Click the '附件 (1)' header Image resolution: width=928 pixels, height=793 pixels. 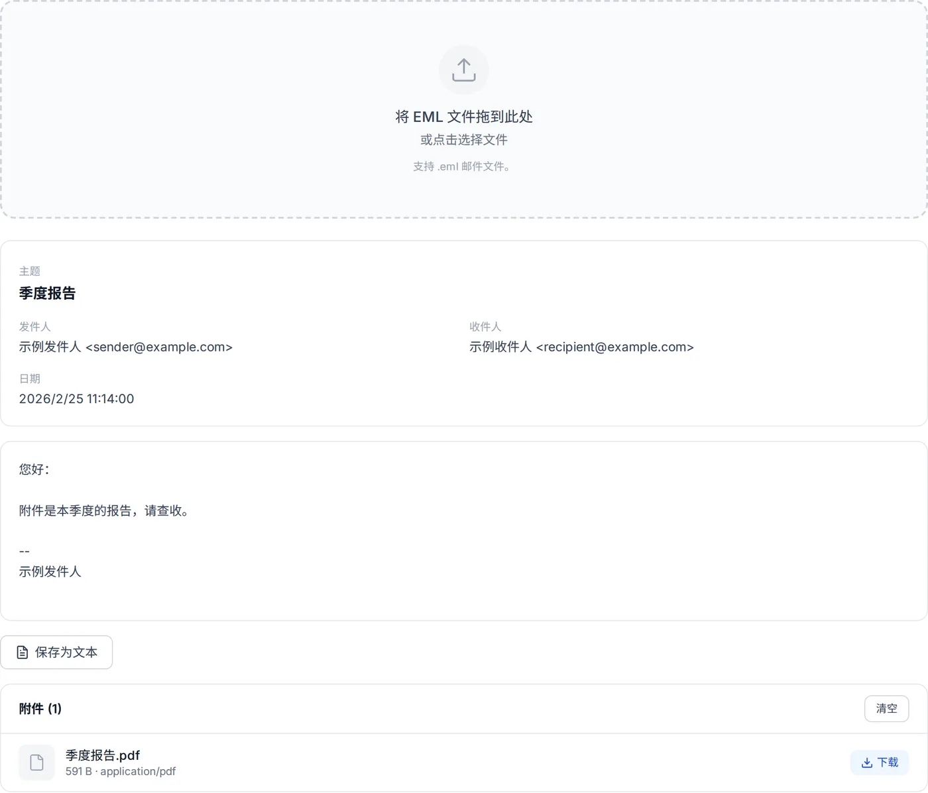pos(40,709)
